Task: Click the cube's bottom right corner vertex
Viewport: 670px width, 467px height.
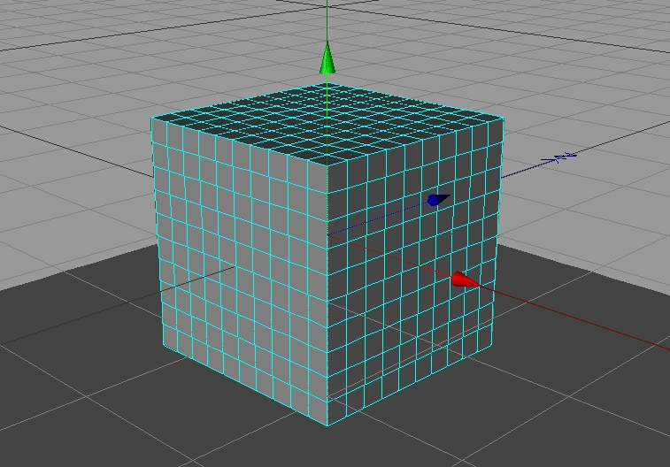Action: click(493, 347)
